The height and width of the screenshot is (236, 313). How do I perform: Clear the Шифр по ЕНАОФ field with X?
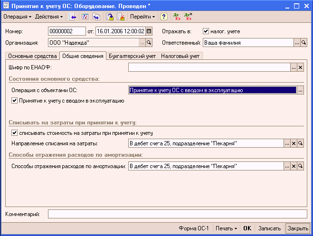pos(300,68)
